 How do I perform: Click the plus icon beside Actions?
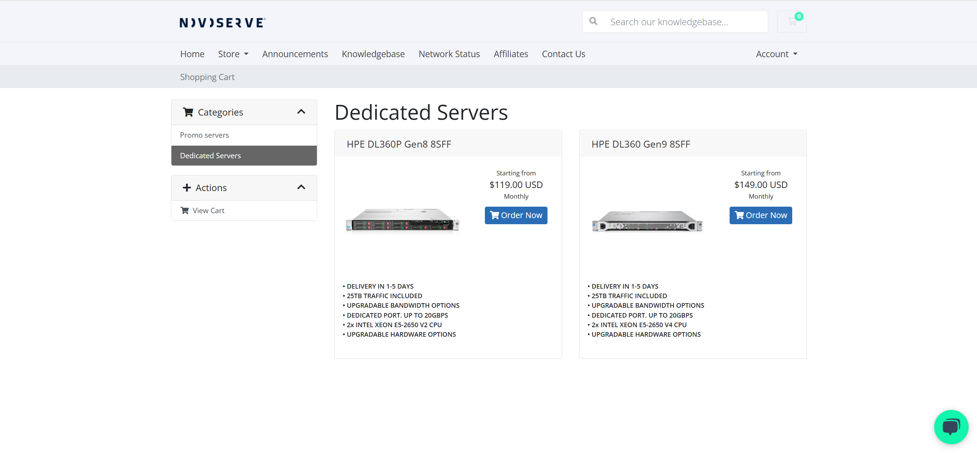pyautogui.click(x=187, y=188)
